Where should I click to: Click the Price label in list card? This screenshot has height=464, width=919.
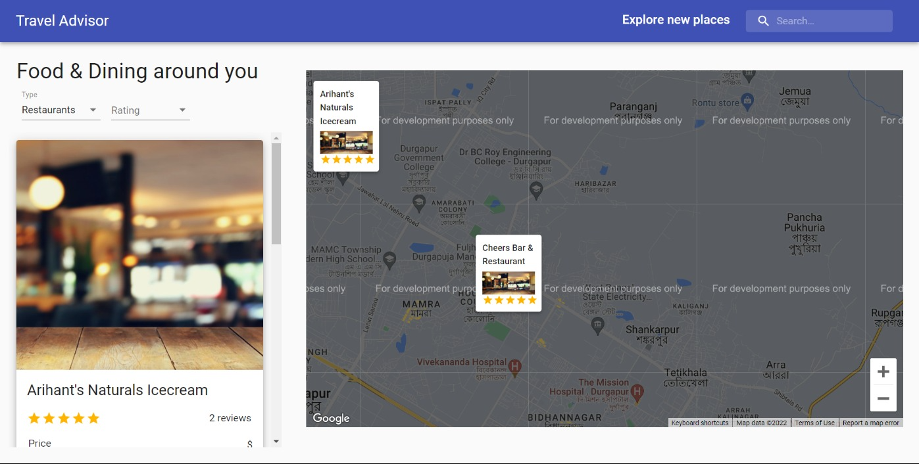pyautogui.click(x=39, y=443)
